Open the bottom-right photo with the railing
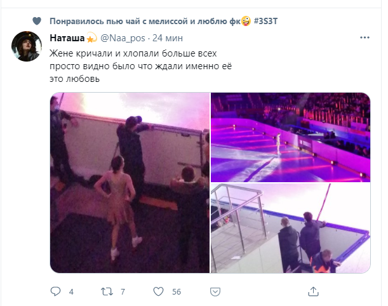Image resolution: width=388 pixels, height=306 pixels. (x=290, y=228)
